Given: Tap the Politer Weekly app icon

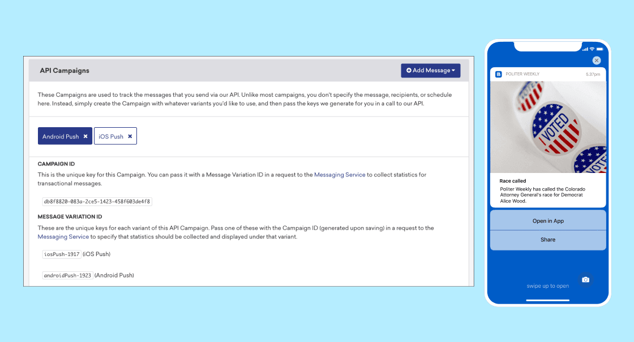Looking at the screenshot, I should pyautogui.click(x=499, y=74).
